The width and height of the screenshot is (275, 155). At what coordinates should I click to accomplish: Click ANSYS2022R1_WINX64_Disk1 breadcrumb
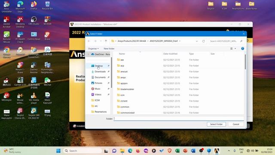164,41
